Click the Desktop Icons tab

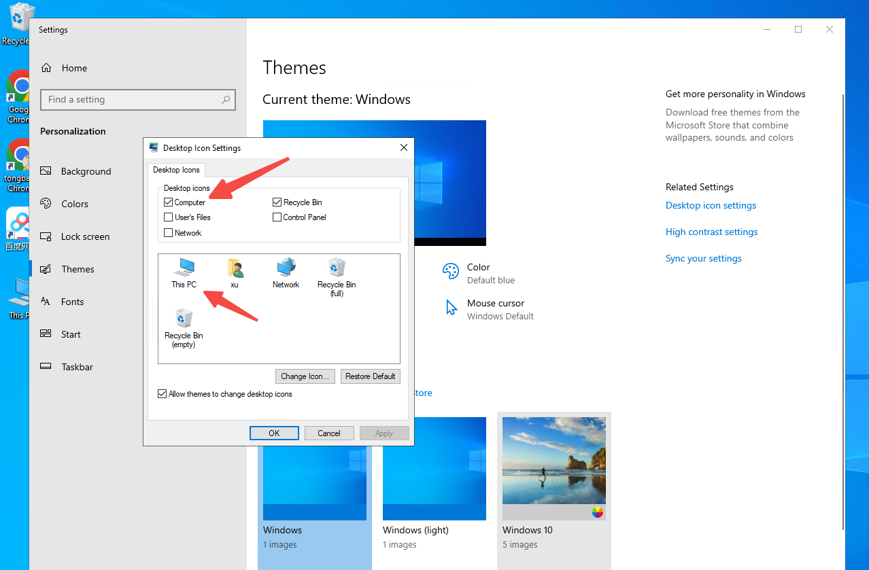coord(176,170)
